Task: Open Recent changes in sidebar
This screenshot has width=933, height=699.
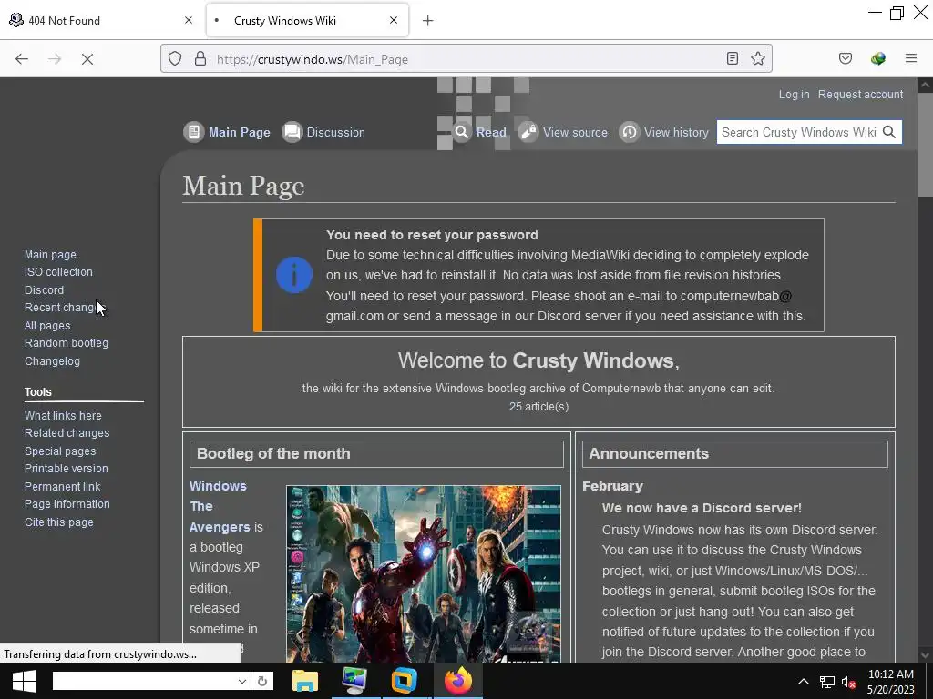Action: 63,308
